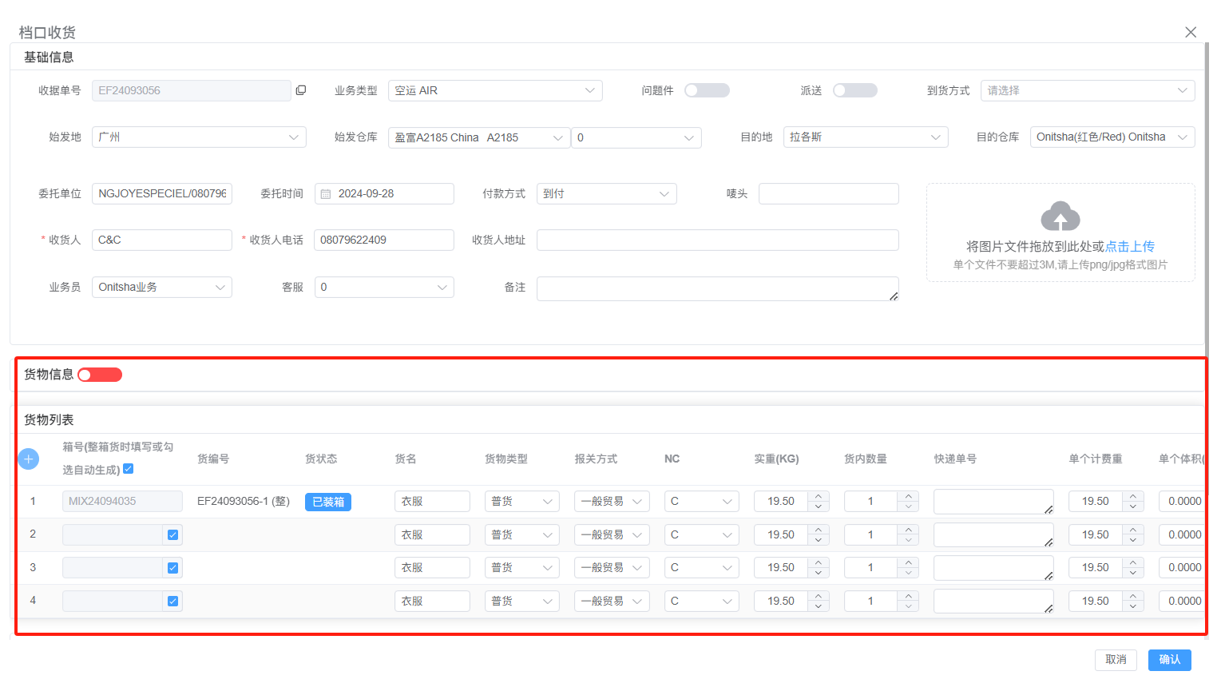Viewport: 1221px width, 699px height.
Task: Uncheck the box number checkbox in row 3
Action: pos(172,568)
